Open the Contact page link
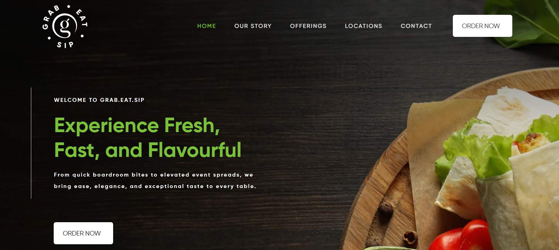559x250 pixels. point(416,26)
